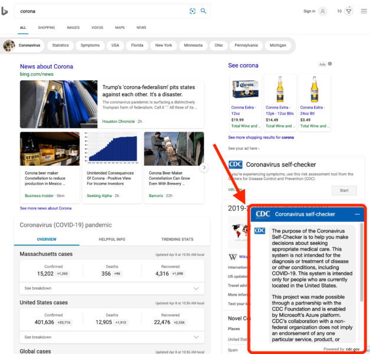
Task: Select the Symptoms filter chip
Action: pyautogui.click(x=90, y=45)
